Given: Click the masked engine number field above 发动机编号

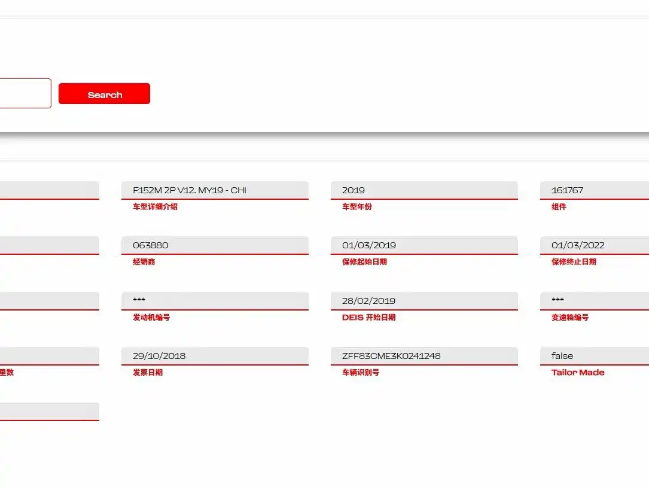Looking at the screenshot, I should point(215,301).
